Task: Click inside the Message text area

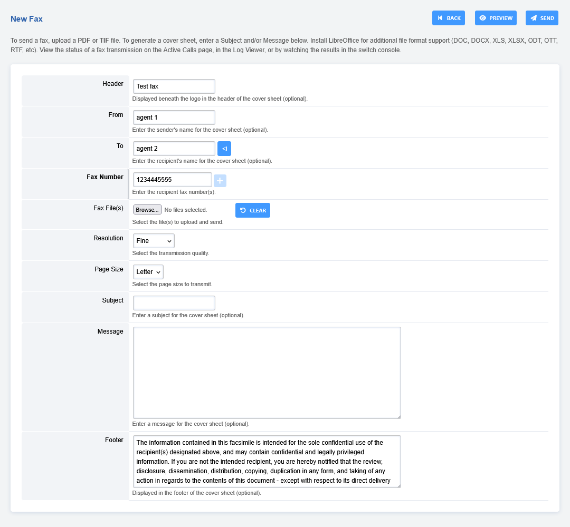Action: click(x=267, y=373)
